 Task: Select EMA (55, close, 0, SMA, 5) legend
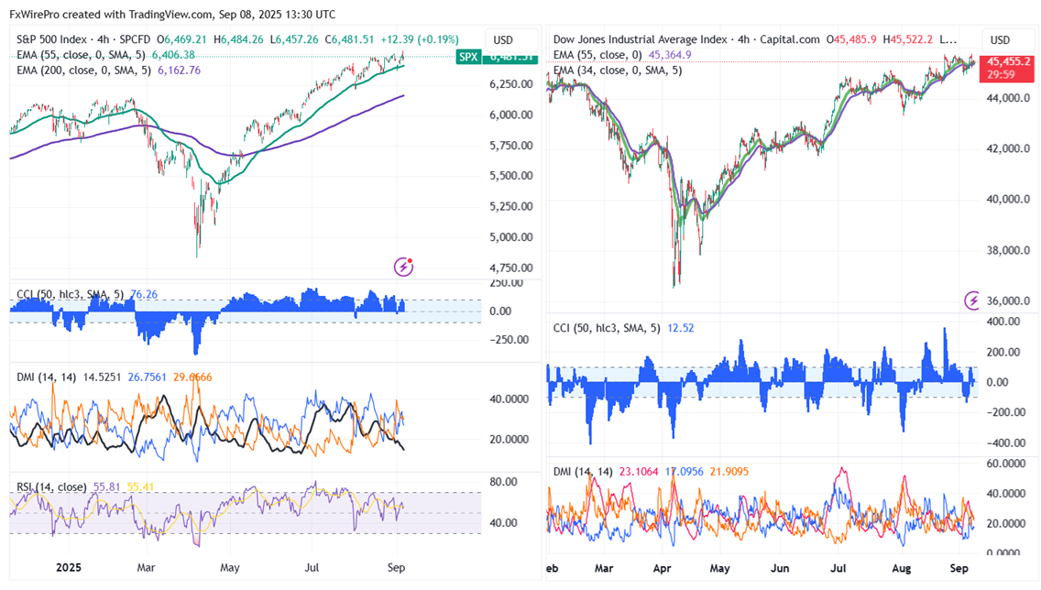[81, 55]
